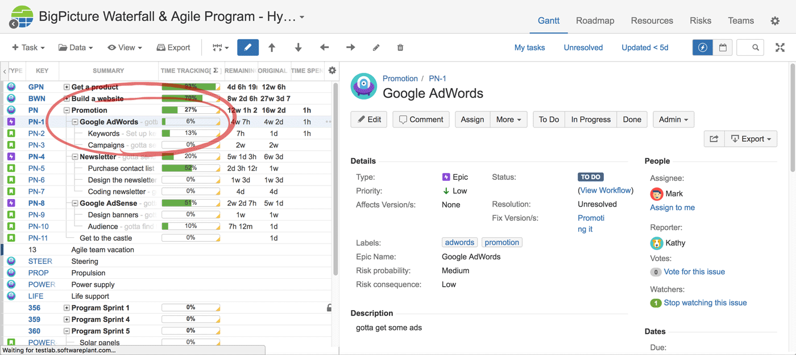796x355 pixels.
Task: Expand the Get a product row
Action: [x=67, y=87]
